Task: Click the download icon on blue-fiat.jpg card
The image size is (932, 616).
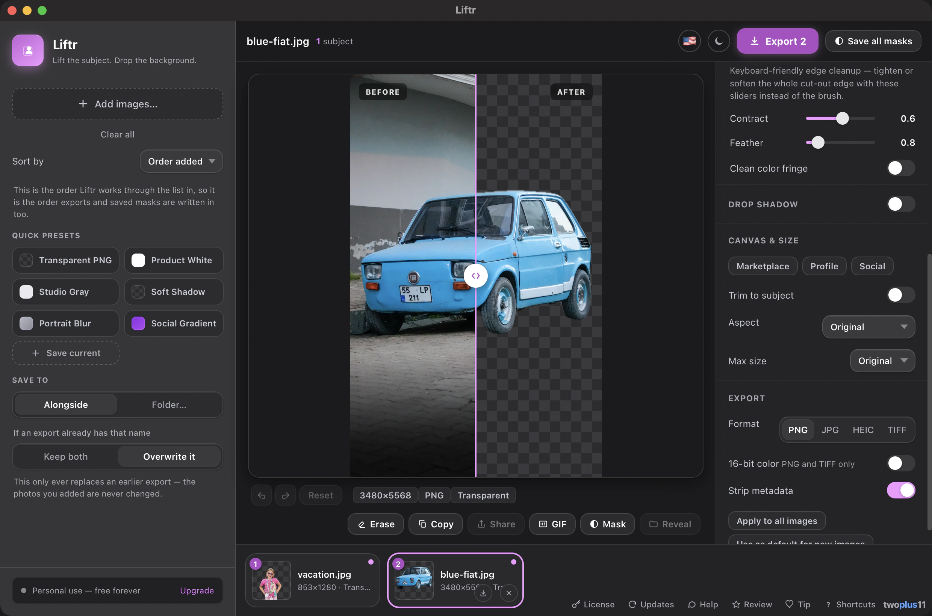Action: coord(483,593)
